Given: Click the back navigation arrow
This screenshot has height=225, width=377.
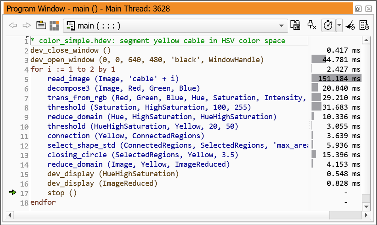Looking at the screenshot, I should tap(13, 26).
